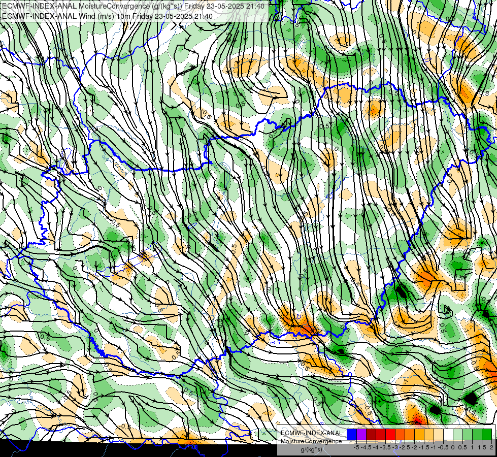Select the bright red swatch between -3.5 and -3
497x457 pixels.
coord(390,435)
